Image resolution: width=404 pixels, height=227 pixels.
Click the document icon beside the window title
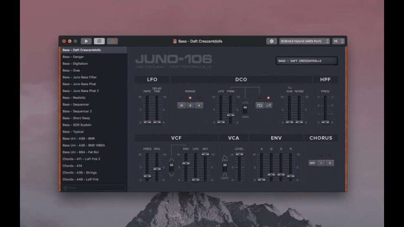click(x=175, y=41)
